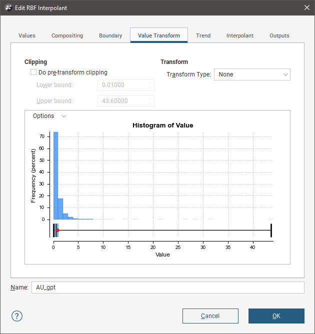Open the Compositing tab

[67, 36]
